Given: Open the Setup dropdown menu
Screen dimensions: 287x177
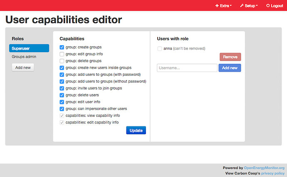Looking at the screenshot, I should point(249,6).
